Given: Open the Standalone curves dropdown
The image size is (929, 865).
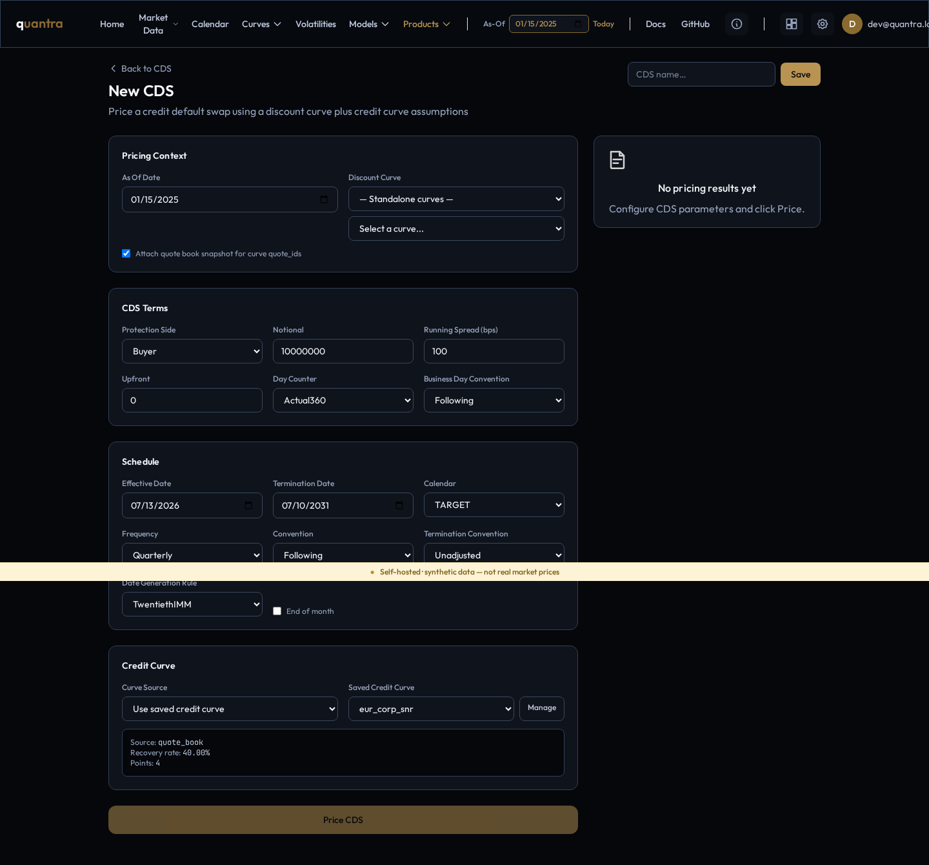Looking at the screenshot, I should pos(456,199).
